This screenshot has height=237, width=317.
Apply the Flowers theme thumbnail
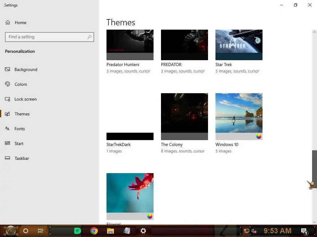tap(130, 197)
